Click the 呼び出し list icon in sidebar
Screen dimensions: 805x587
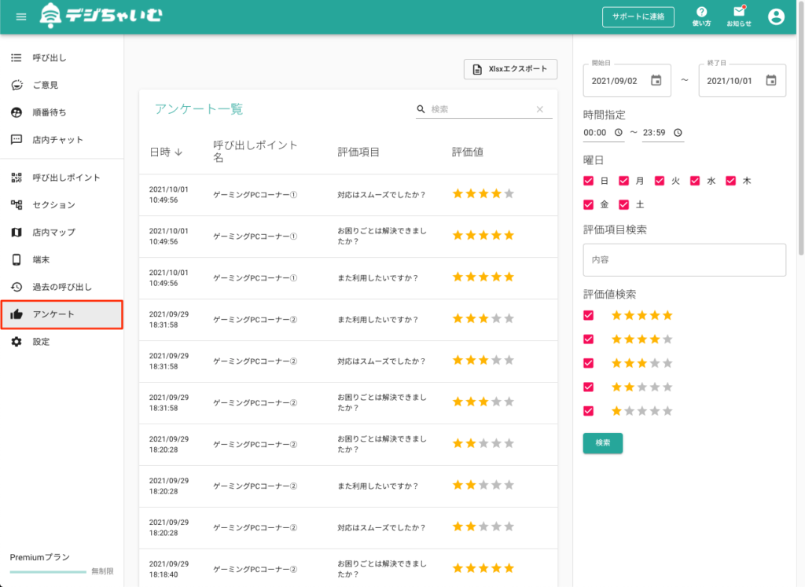pyautogui.click(x=17, y=57)
